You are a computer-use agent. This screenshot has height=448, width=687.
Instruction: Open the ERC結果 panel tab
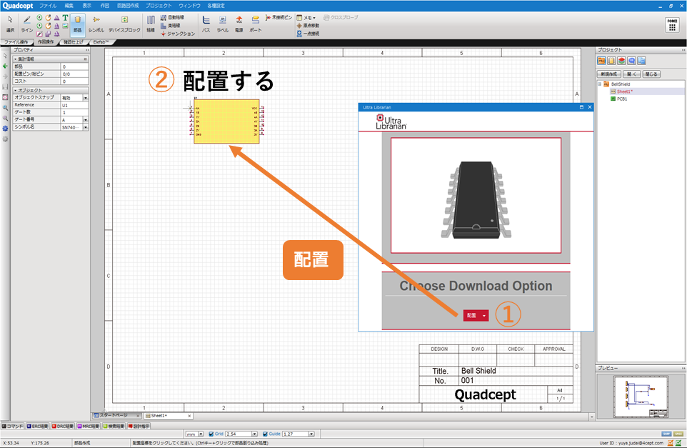point(38,426)
